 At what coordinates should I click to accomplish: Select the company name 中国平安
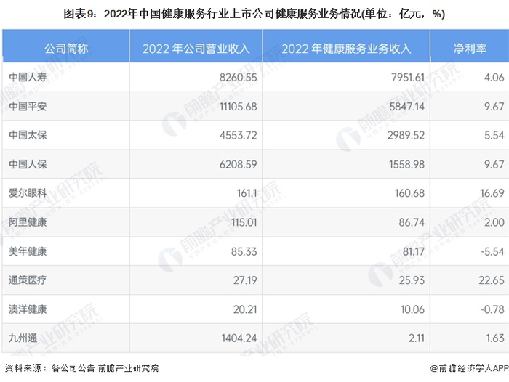pos(28,106)
